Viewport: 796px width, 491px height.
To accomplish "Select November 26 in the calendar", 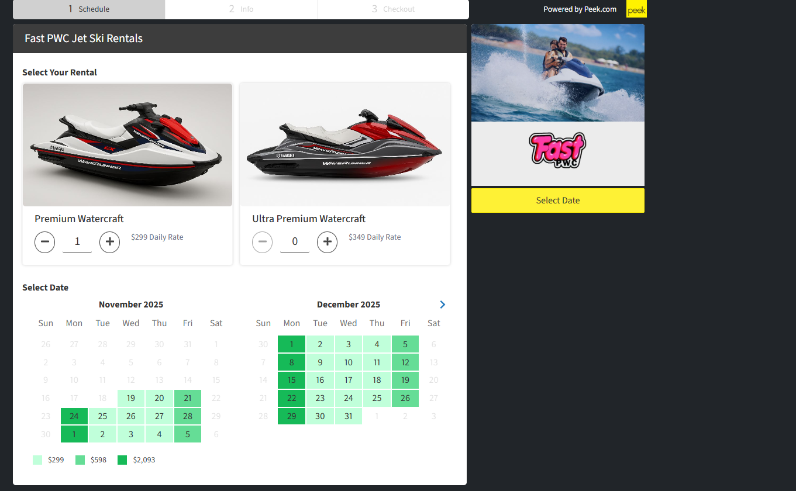I will [x=131, y=416].
